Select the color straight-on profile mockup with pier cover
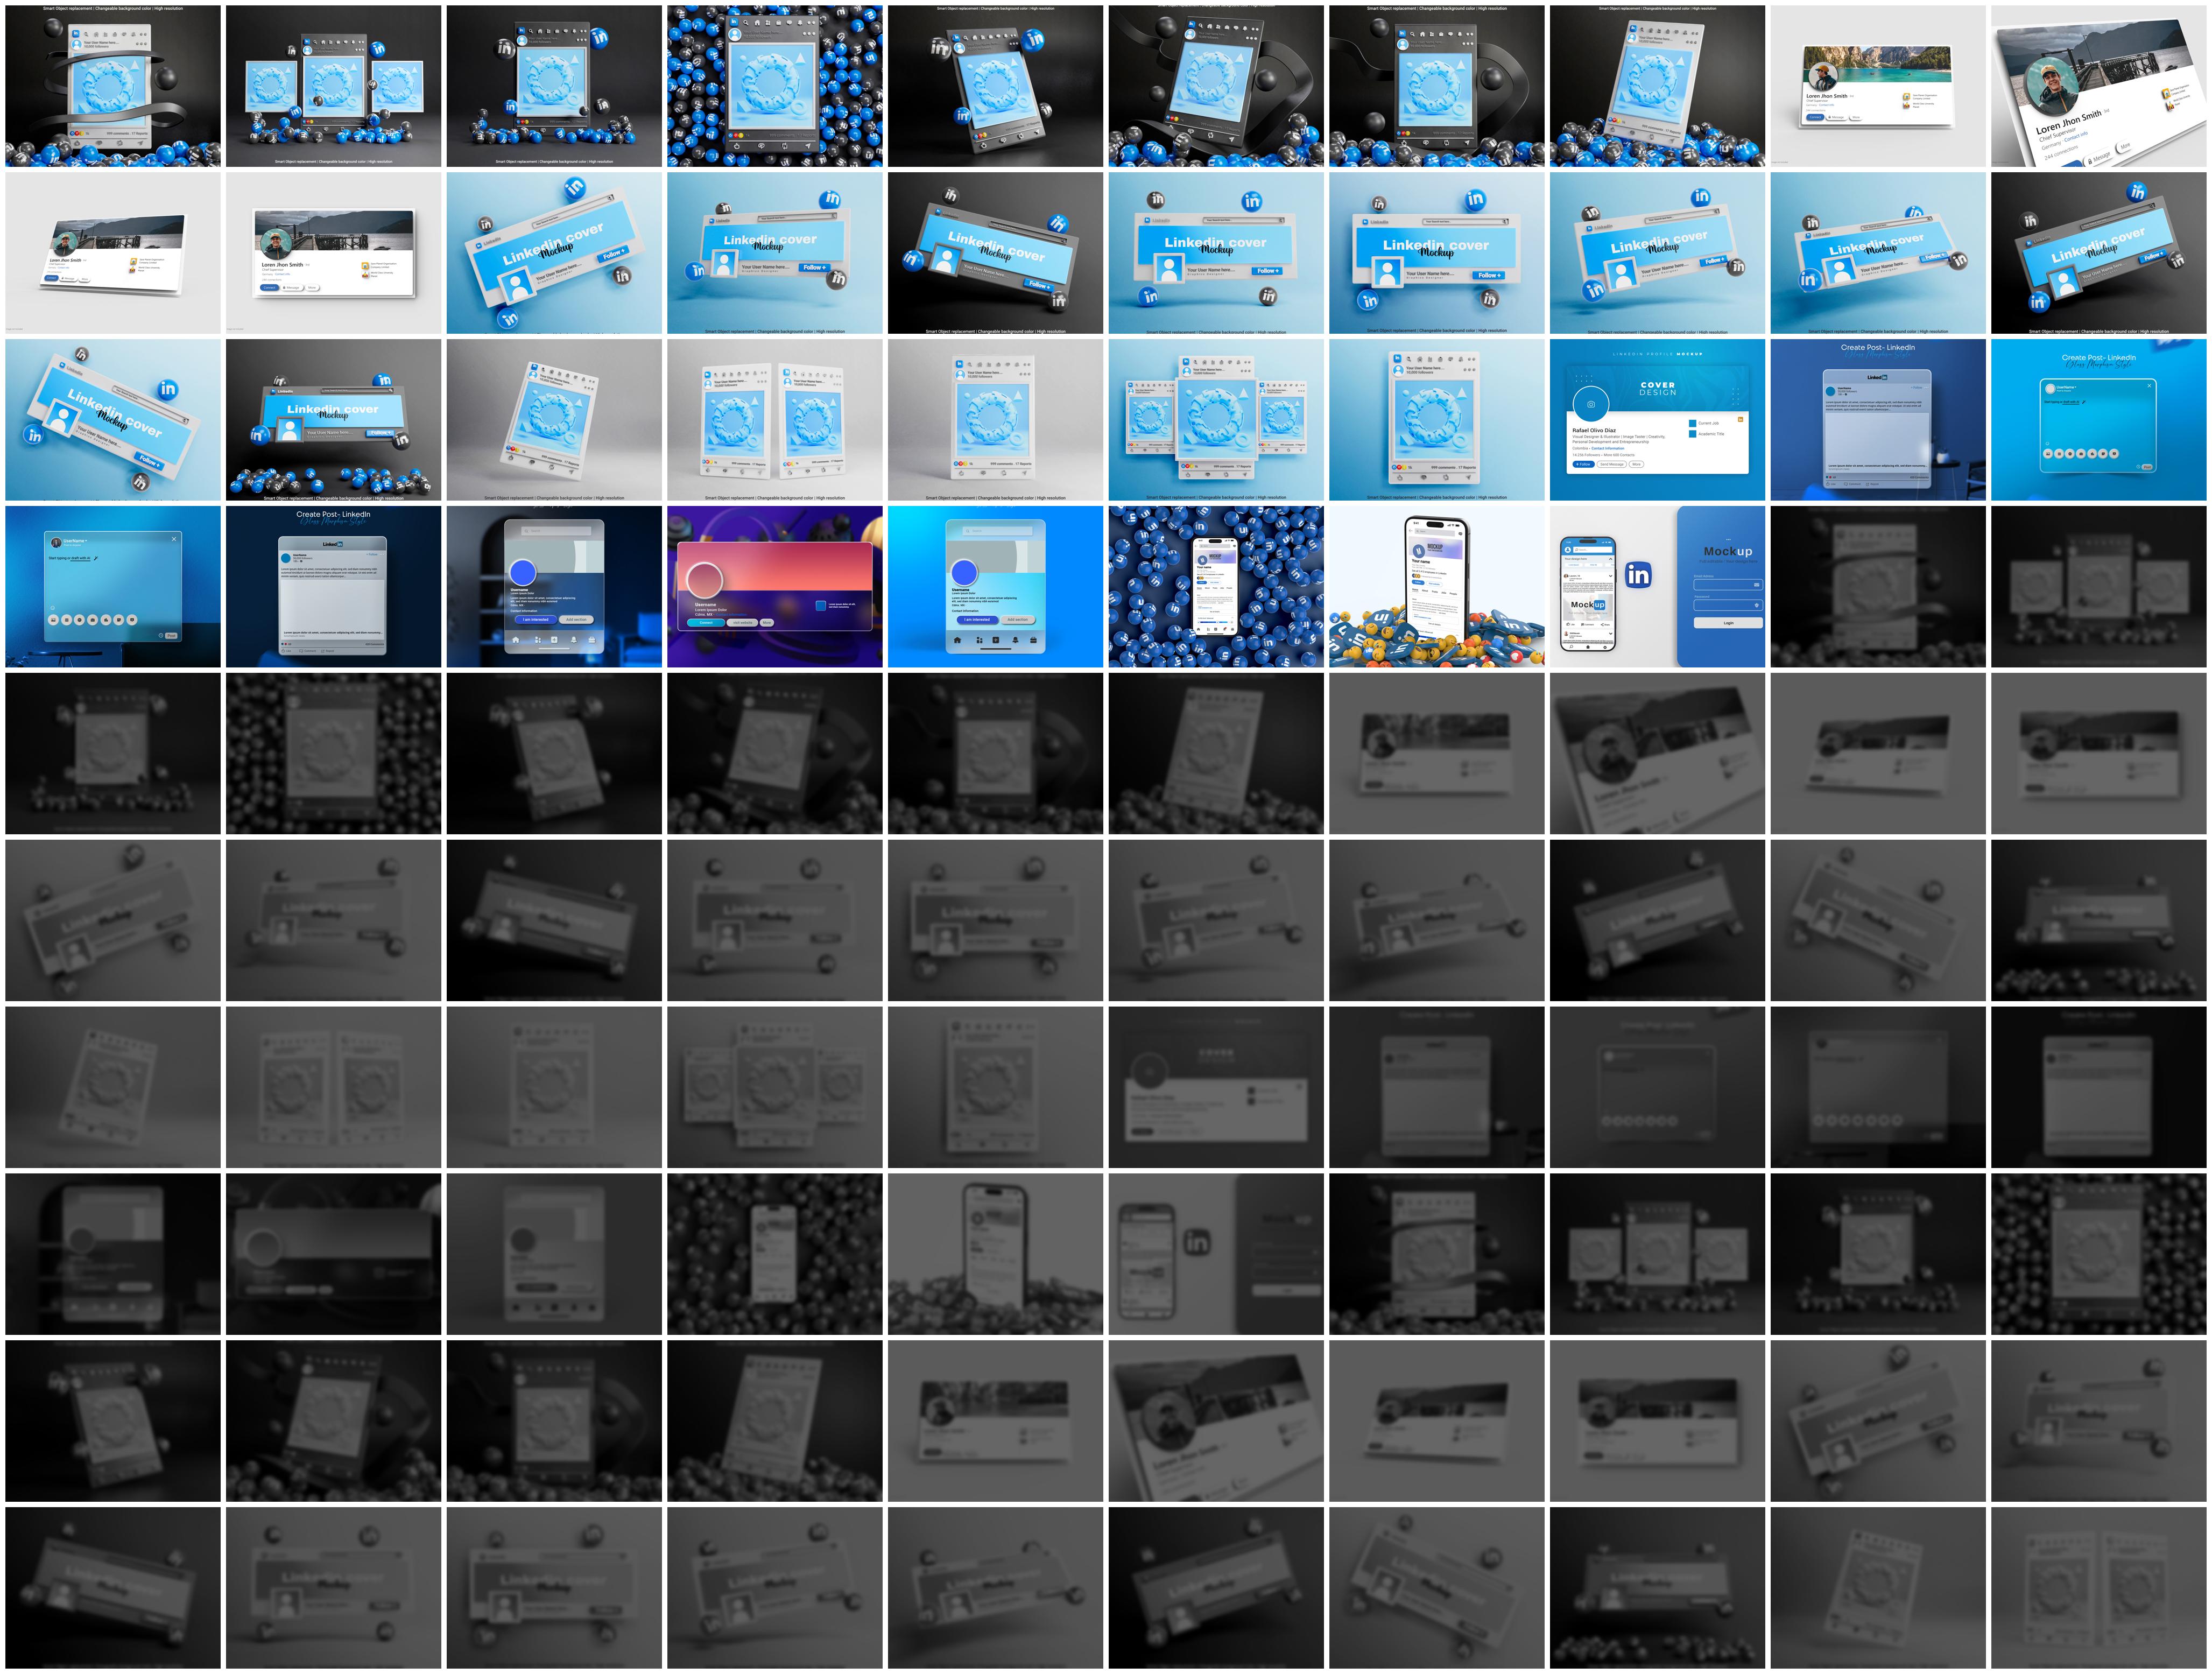 (333, 253)
